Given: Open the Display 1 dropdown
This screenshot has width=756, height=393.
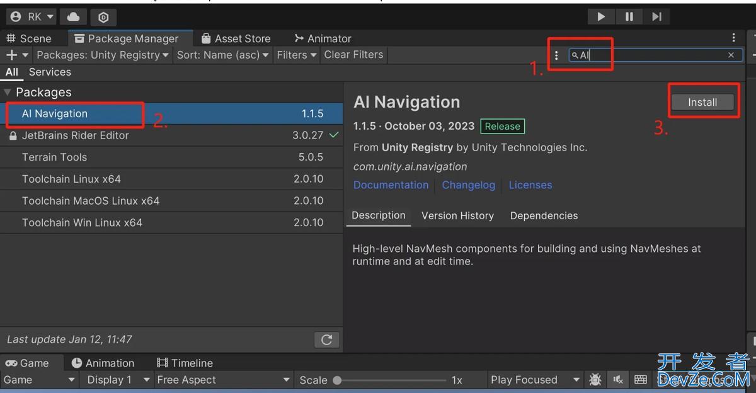Looking at the screenshot, I should (x=118, y=380).
